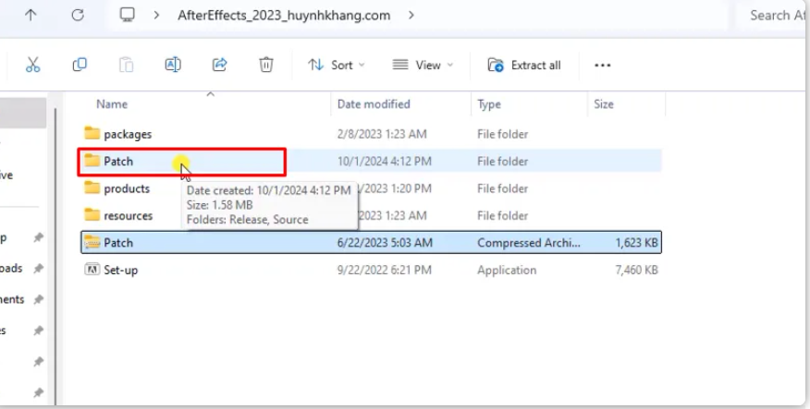Click the Type column header
The width and height of the screenshot is (810, 409).
489,104
